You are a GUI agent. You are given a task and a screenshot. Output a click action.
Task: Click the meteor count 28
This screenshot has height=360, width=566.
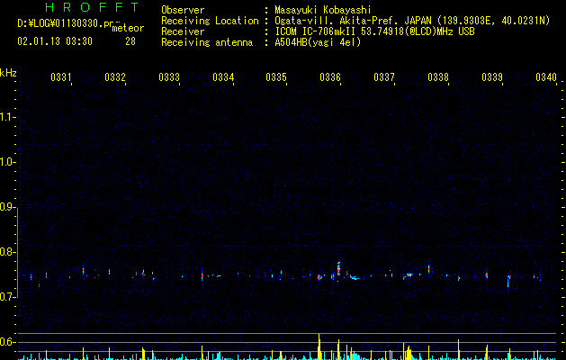coord(130,41)
